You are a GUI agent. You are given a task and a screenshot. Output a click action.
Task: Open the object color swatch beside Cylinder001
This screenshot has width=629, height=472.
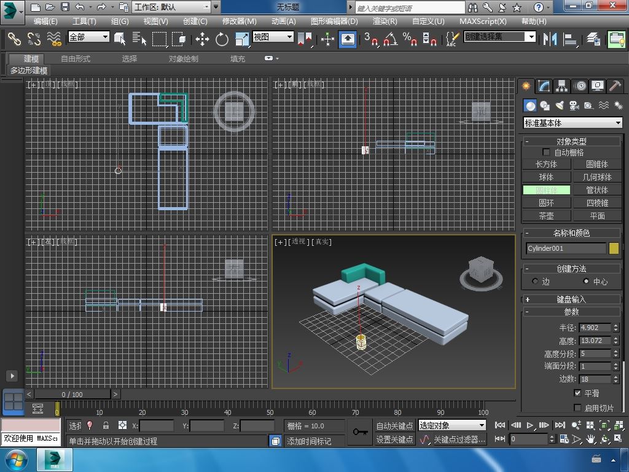coord(614,248)
